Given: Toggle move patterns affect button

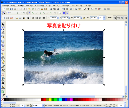Looking at the screenshot, I should coord(126,18).
